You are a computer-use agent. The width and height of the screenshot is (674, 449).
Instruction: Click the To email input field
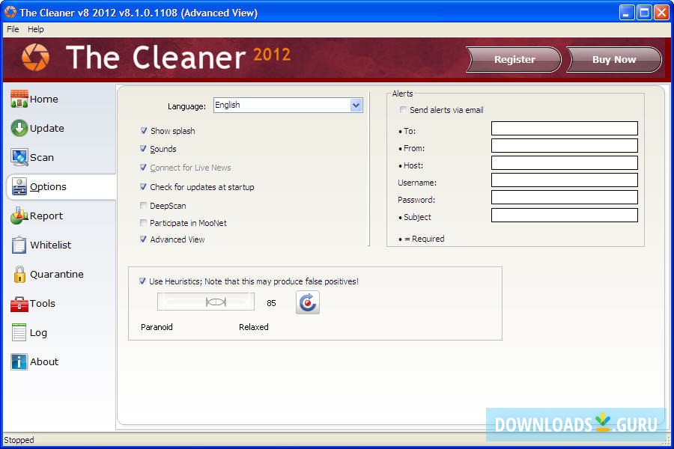click(565, 128)
